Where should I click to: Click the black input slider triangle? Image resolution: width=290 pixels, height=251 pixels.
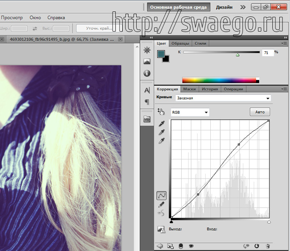171,222
